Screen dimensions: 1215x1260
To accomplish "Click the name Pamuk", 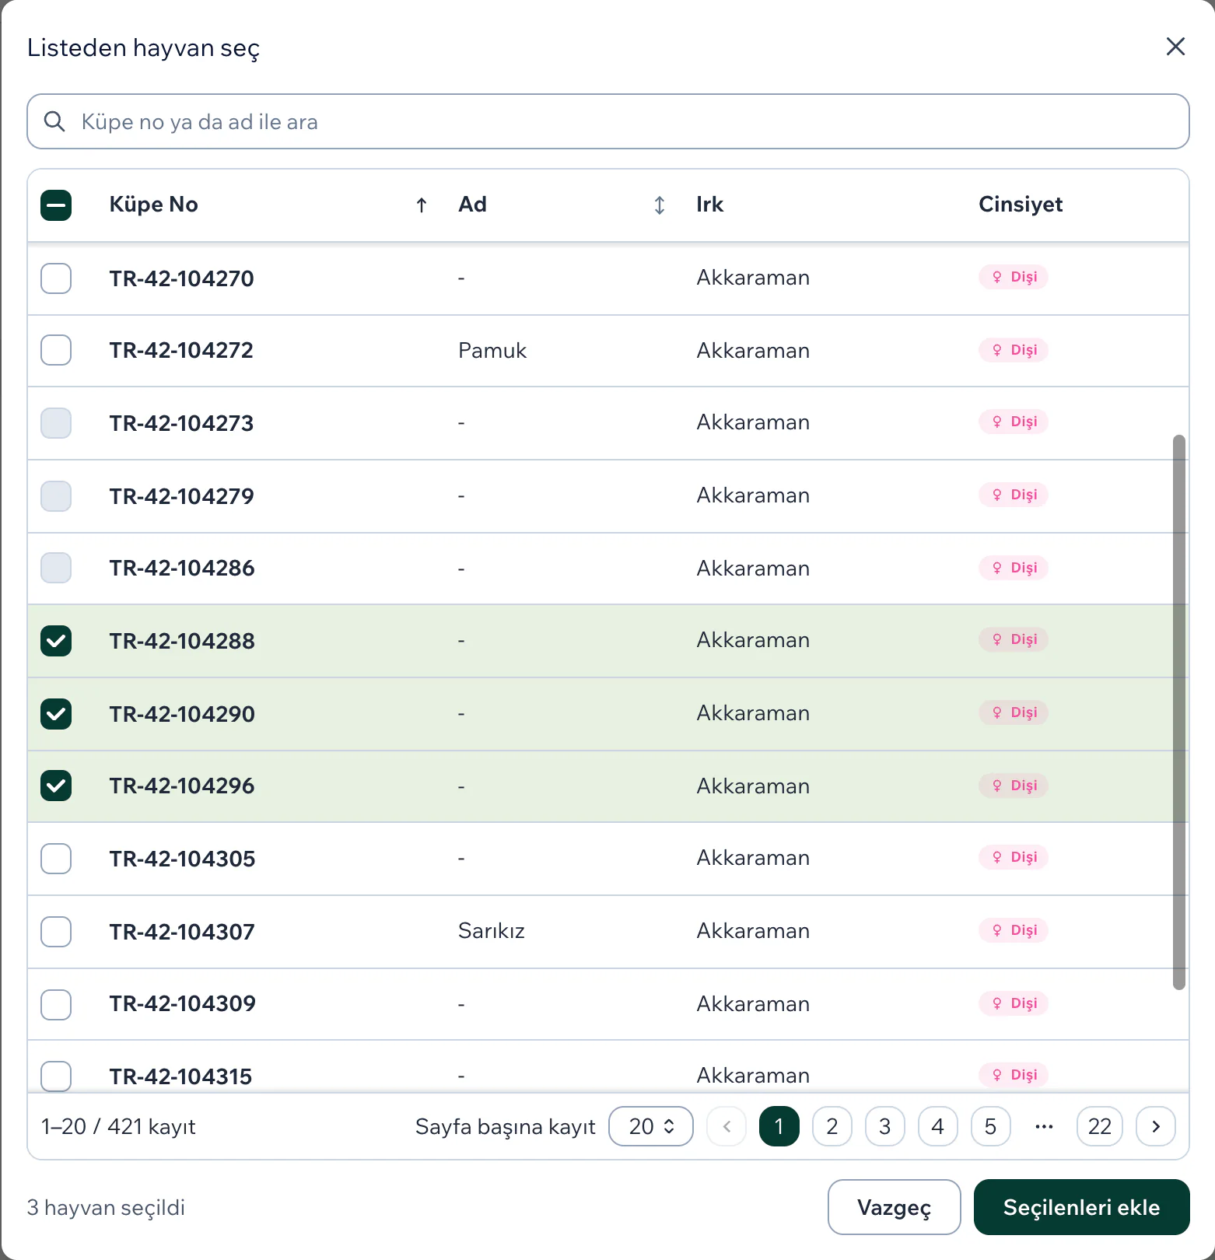I will [492, 351].
